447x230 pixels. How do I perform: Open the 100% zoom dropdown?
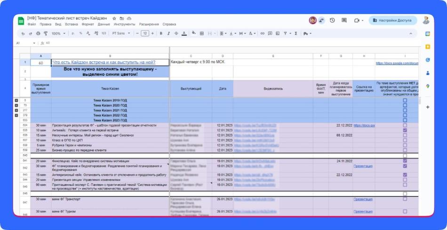(58, 33)
